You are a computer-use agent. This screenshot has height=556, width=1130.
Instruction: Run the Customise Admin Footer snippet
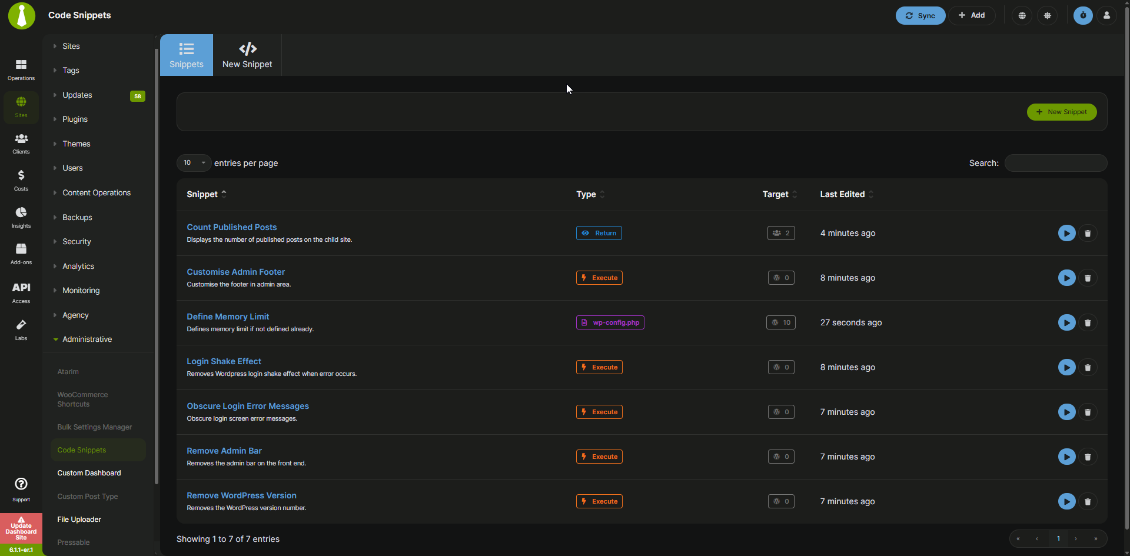(1066, 278)
